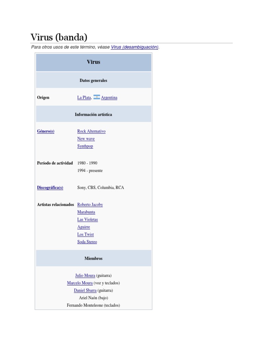The height and width of the screenshot is (351, 263).
Task: Click the Información artística section heading
Action: (x=93, y=114)
